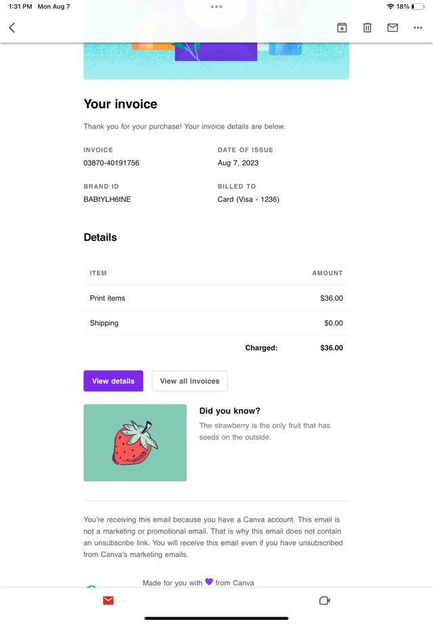Image resolution: width=433 pixels, height=624 pixels.
Task: Open View all invoices
Action: coord(189,381)
